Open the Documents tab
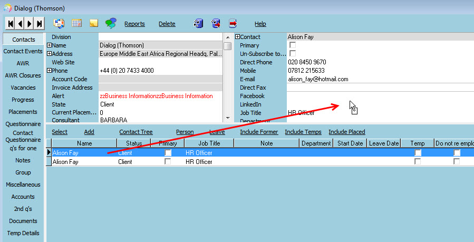474x242 pixels. (x=23, y=221)
